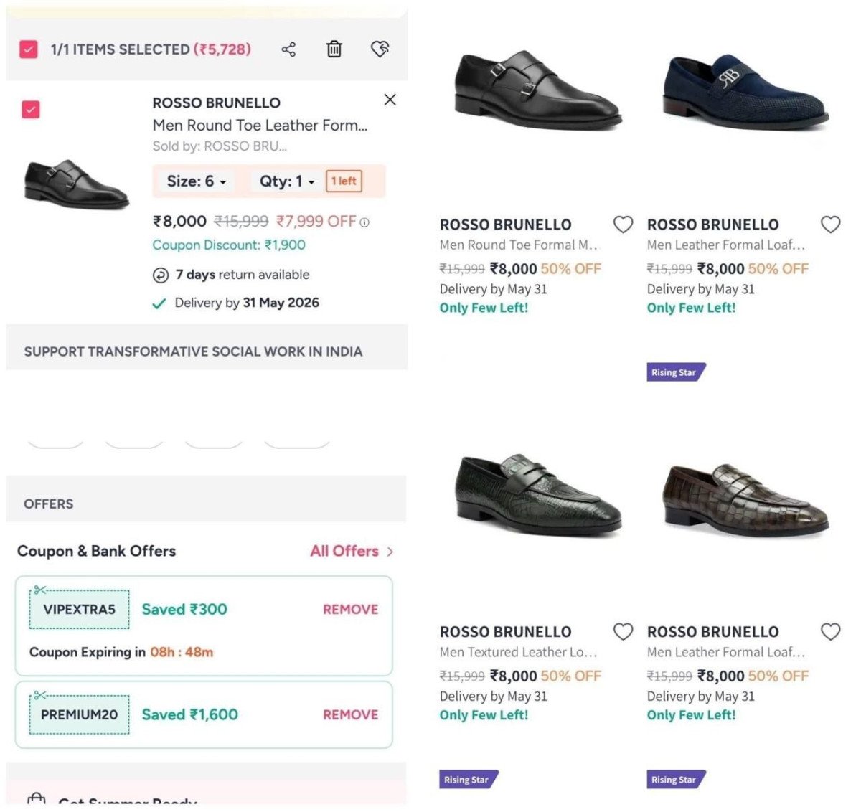861x812 pixels.
Task: Open the Qty: 1 dropdown
Action: click(287, 181)
